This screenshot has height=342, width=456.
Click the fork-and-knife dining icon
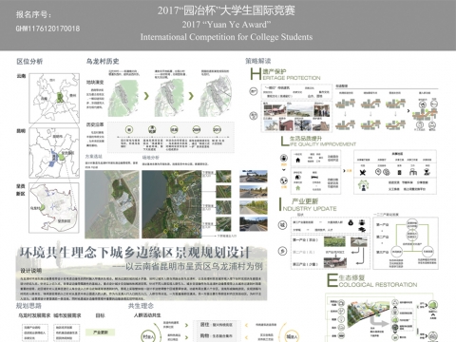tap(362, 172)
